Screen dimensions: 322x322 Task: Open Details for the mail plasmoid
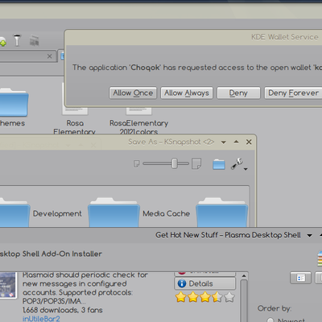pyautogui.click(x=205, y=283)
